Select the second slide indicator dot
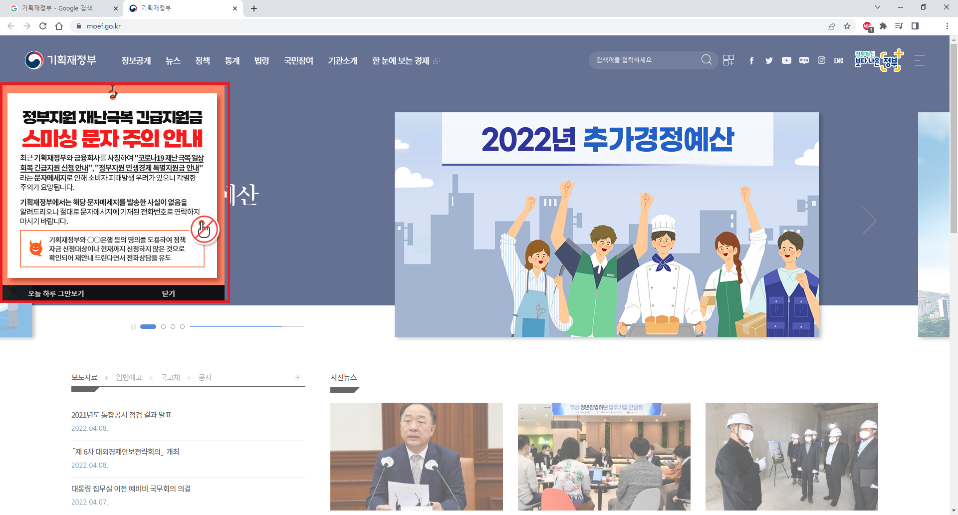958x515 pixels. coord(163,327)
